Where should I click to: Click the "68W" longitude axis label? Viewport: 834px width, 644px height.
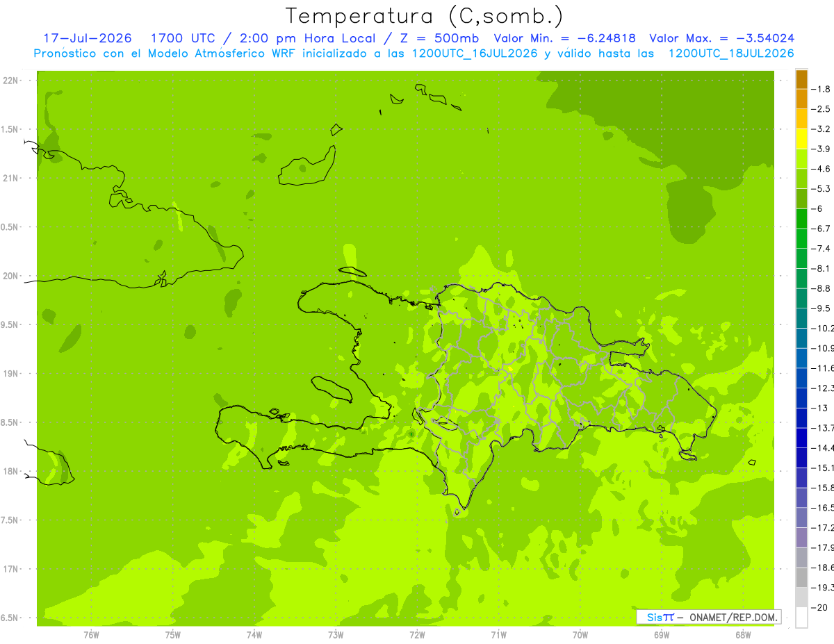(x=743, y=634)
